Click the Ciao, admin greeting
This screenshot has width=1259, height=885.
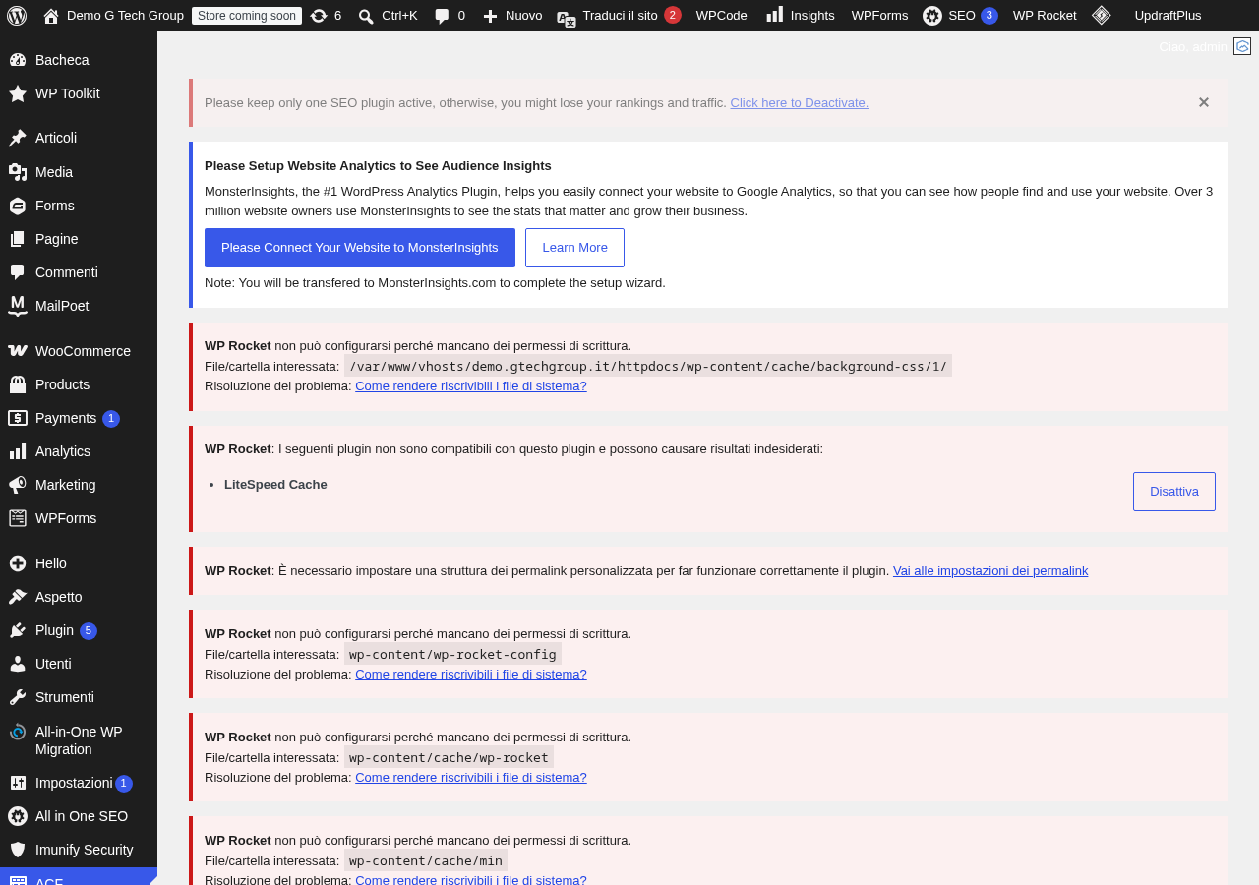(1193, 46)
